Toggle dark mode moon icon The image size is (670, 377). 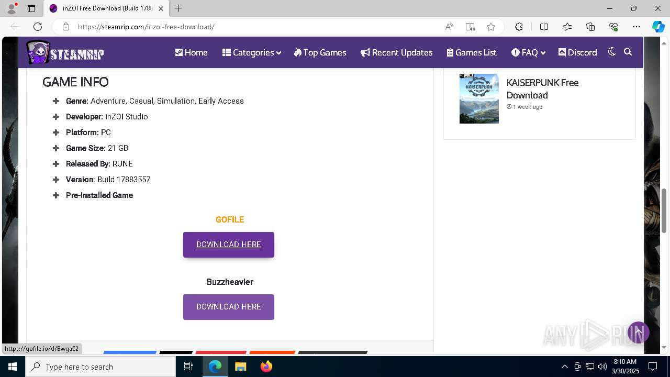point(611,52)
